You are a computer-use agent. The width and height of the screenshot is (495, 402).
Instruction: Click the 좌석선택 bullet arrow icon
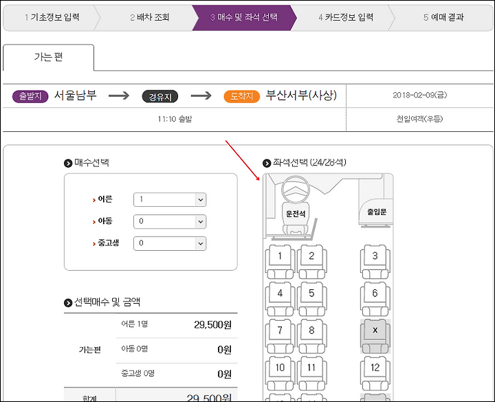click(267, 163)
